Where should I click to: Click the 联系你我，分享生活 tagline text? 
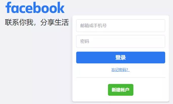(37, 22)
